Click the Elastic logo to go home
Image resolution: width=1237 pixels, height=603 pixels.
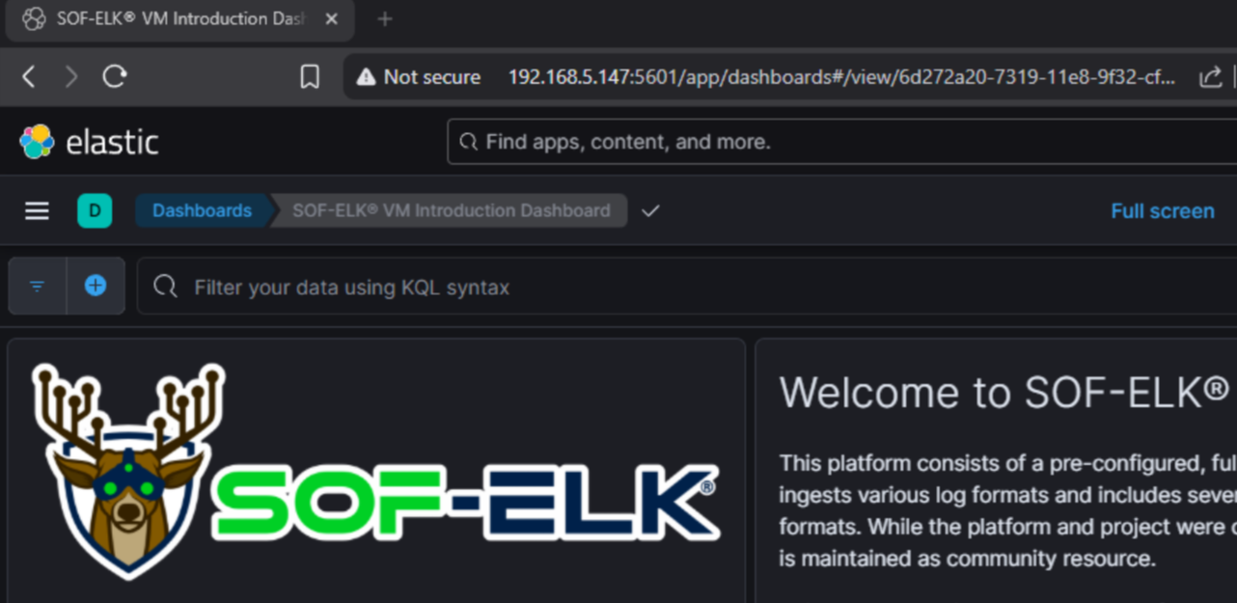[x=89, y=142]
